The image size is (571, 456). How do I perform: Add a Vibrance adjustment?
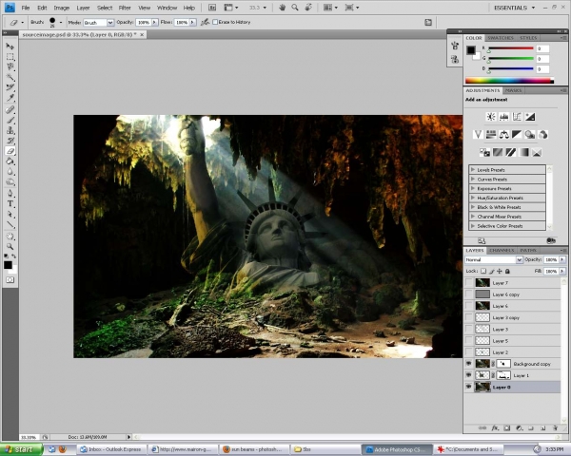pos(478,135)
